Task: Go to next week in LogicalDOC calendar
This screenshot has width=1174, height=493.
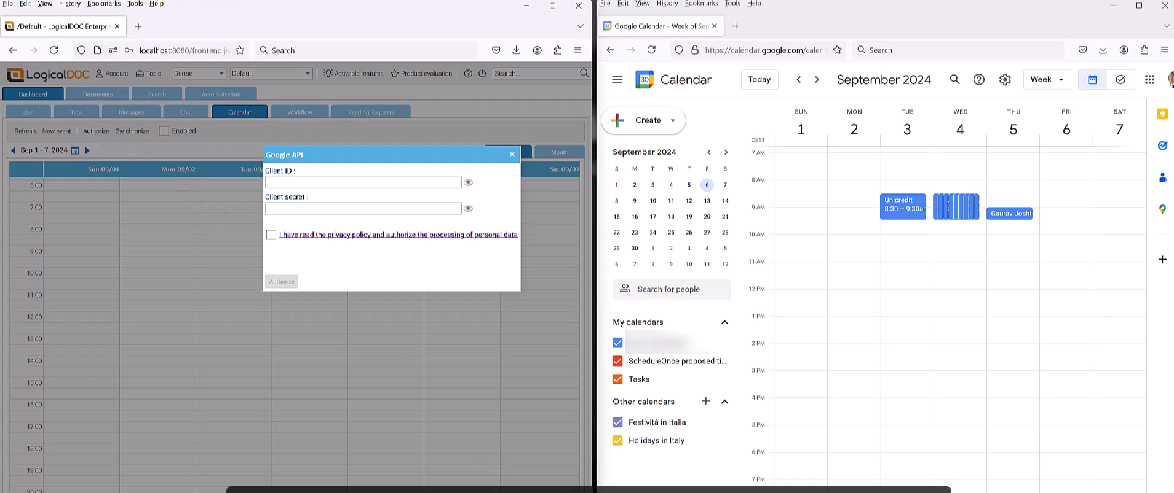Action: coord(87,150)
